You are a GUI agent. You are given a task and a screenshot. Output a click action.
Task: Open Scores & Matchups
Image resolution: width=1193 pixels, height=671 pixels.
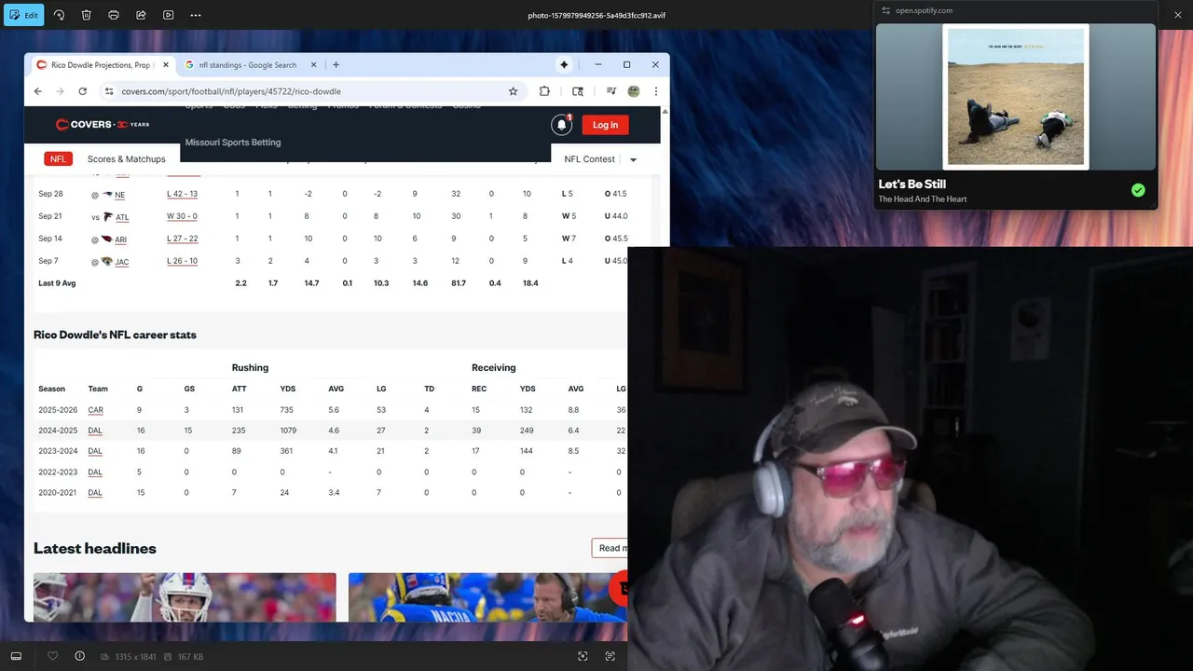[127, 159]
